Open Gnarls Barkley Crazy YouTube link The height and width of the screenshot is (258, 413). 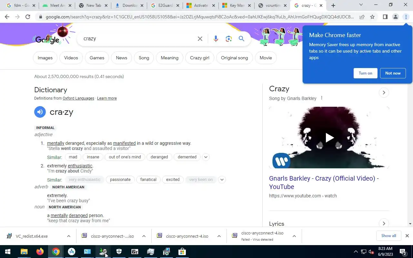point(324,183)
